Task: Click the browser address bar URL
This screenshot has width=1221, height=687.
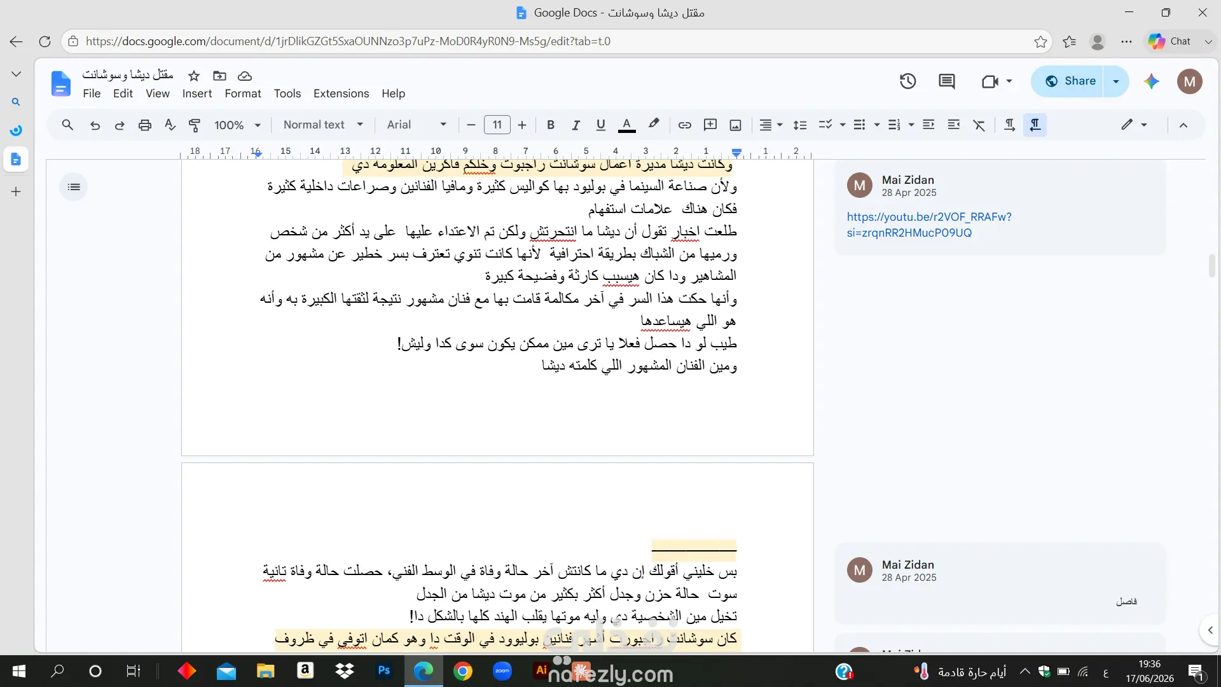Action: point(348,41)
